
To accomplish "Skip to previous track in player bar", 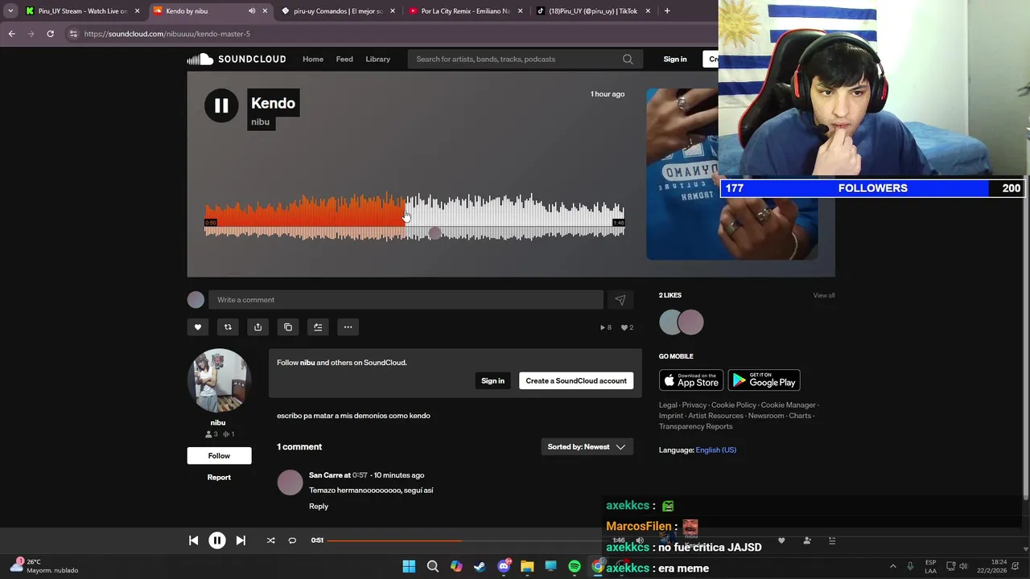I will point(193,540).
